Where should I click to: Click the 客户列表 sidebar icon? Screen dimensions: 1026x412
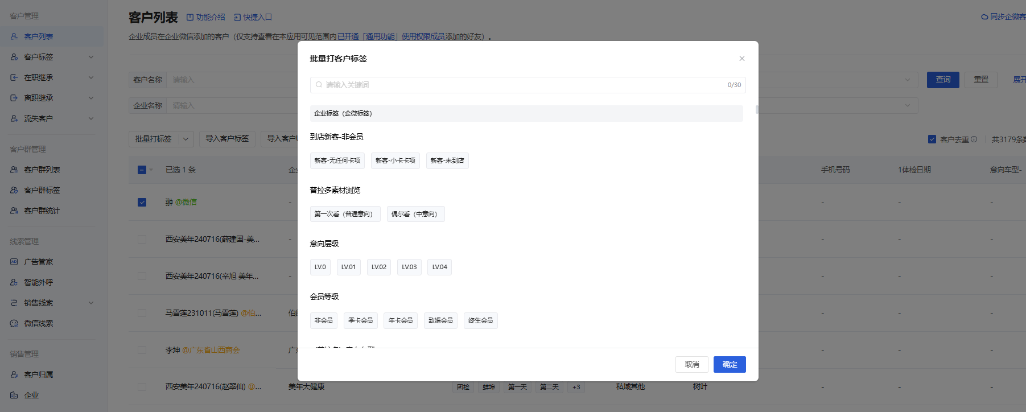point(14,36)
